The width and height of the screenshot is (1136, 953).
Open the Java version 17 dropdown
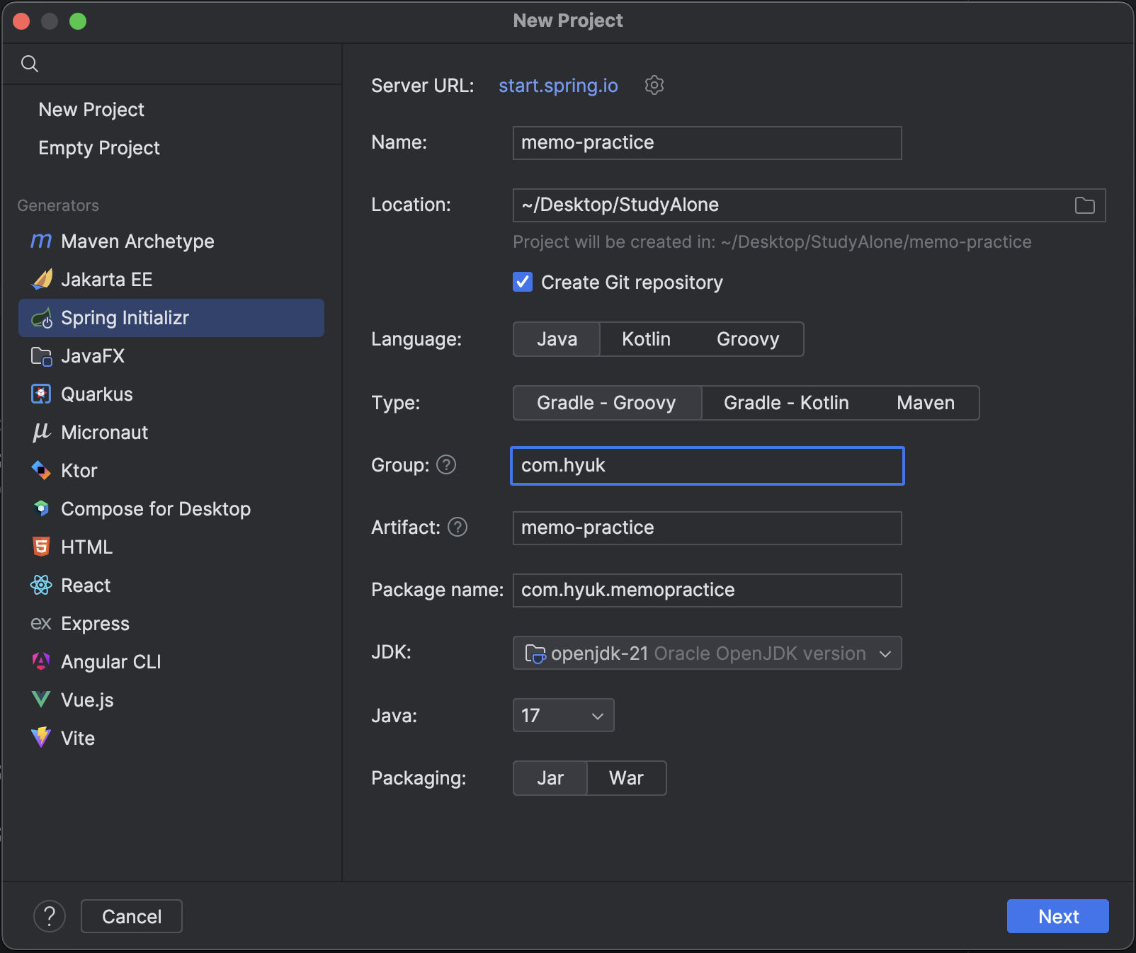(563, 715)
